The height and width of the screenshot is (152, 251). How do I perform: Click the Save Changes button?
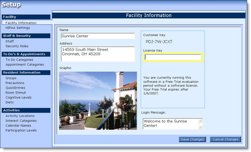(192, 139)
